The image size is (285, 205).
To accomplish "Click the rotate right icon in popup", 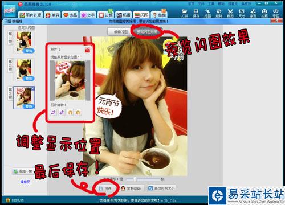I will coord(78,113).
